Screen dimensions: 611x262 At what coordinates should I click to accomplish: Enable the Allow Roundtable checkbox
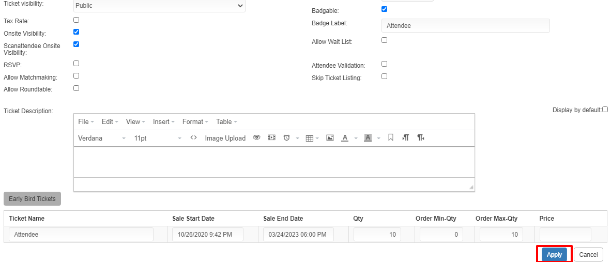[x=77, y=88]
